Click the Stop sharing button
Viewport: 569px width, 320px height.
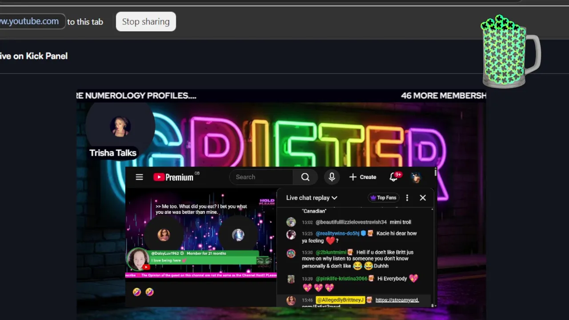(146, 21)
